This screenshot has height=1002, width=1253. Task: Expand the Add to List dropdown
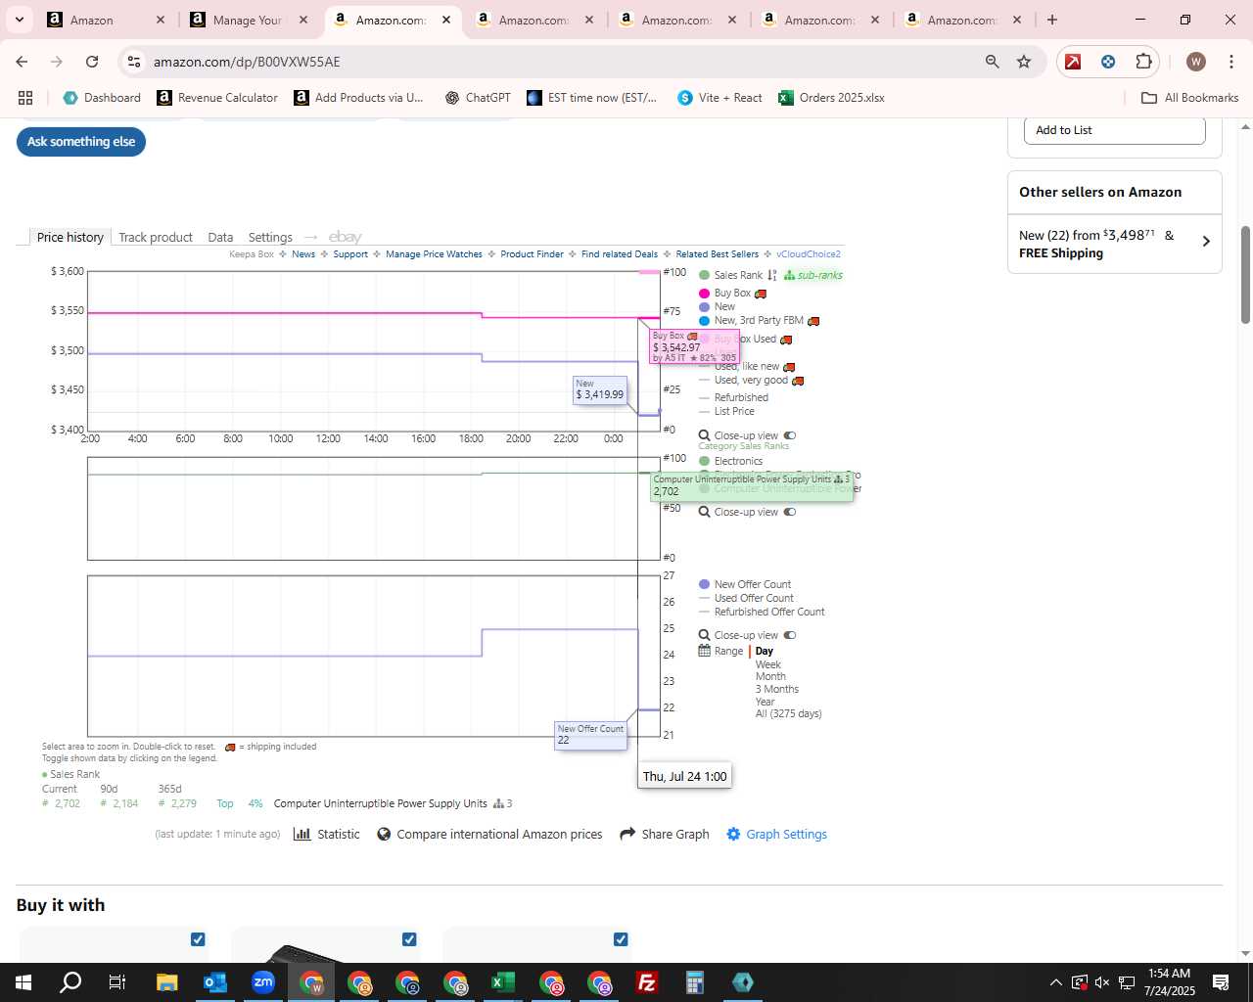pyautogui.click(x=1115, y=130)
